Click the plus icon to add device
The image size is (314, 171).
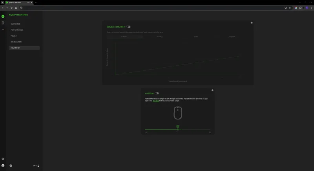3,29
